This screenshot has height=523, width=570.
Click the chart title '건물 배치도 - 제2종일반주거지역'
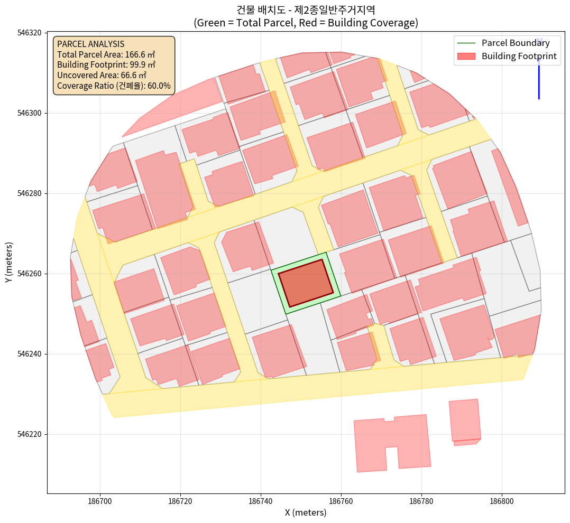pyautogui.click(x=306, y=10)
